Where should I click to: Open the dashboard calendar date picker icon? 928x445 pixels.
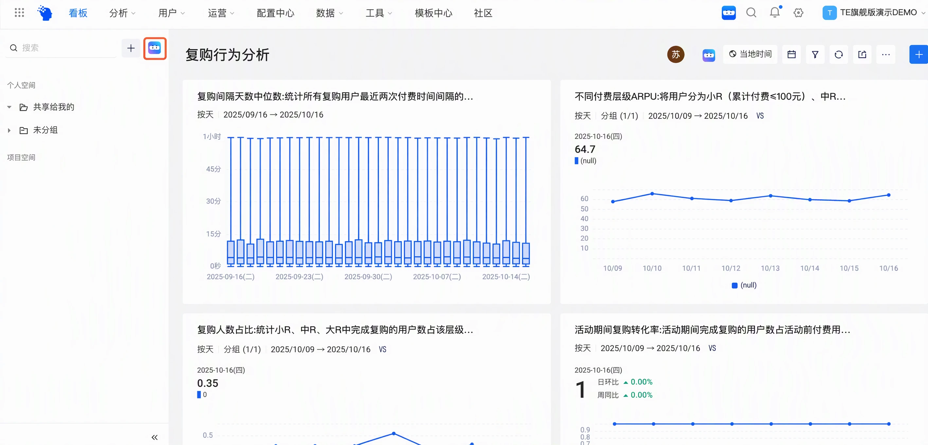coord(792,55)
